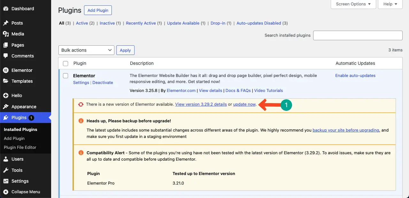Click the red update refresh icon

(81, 104)
